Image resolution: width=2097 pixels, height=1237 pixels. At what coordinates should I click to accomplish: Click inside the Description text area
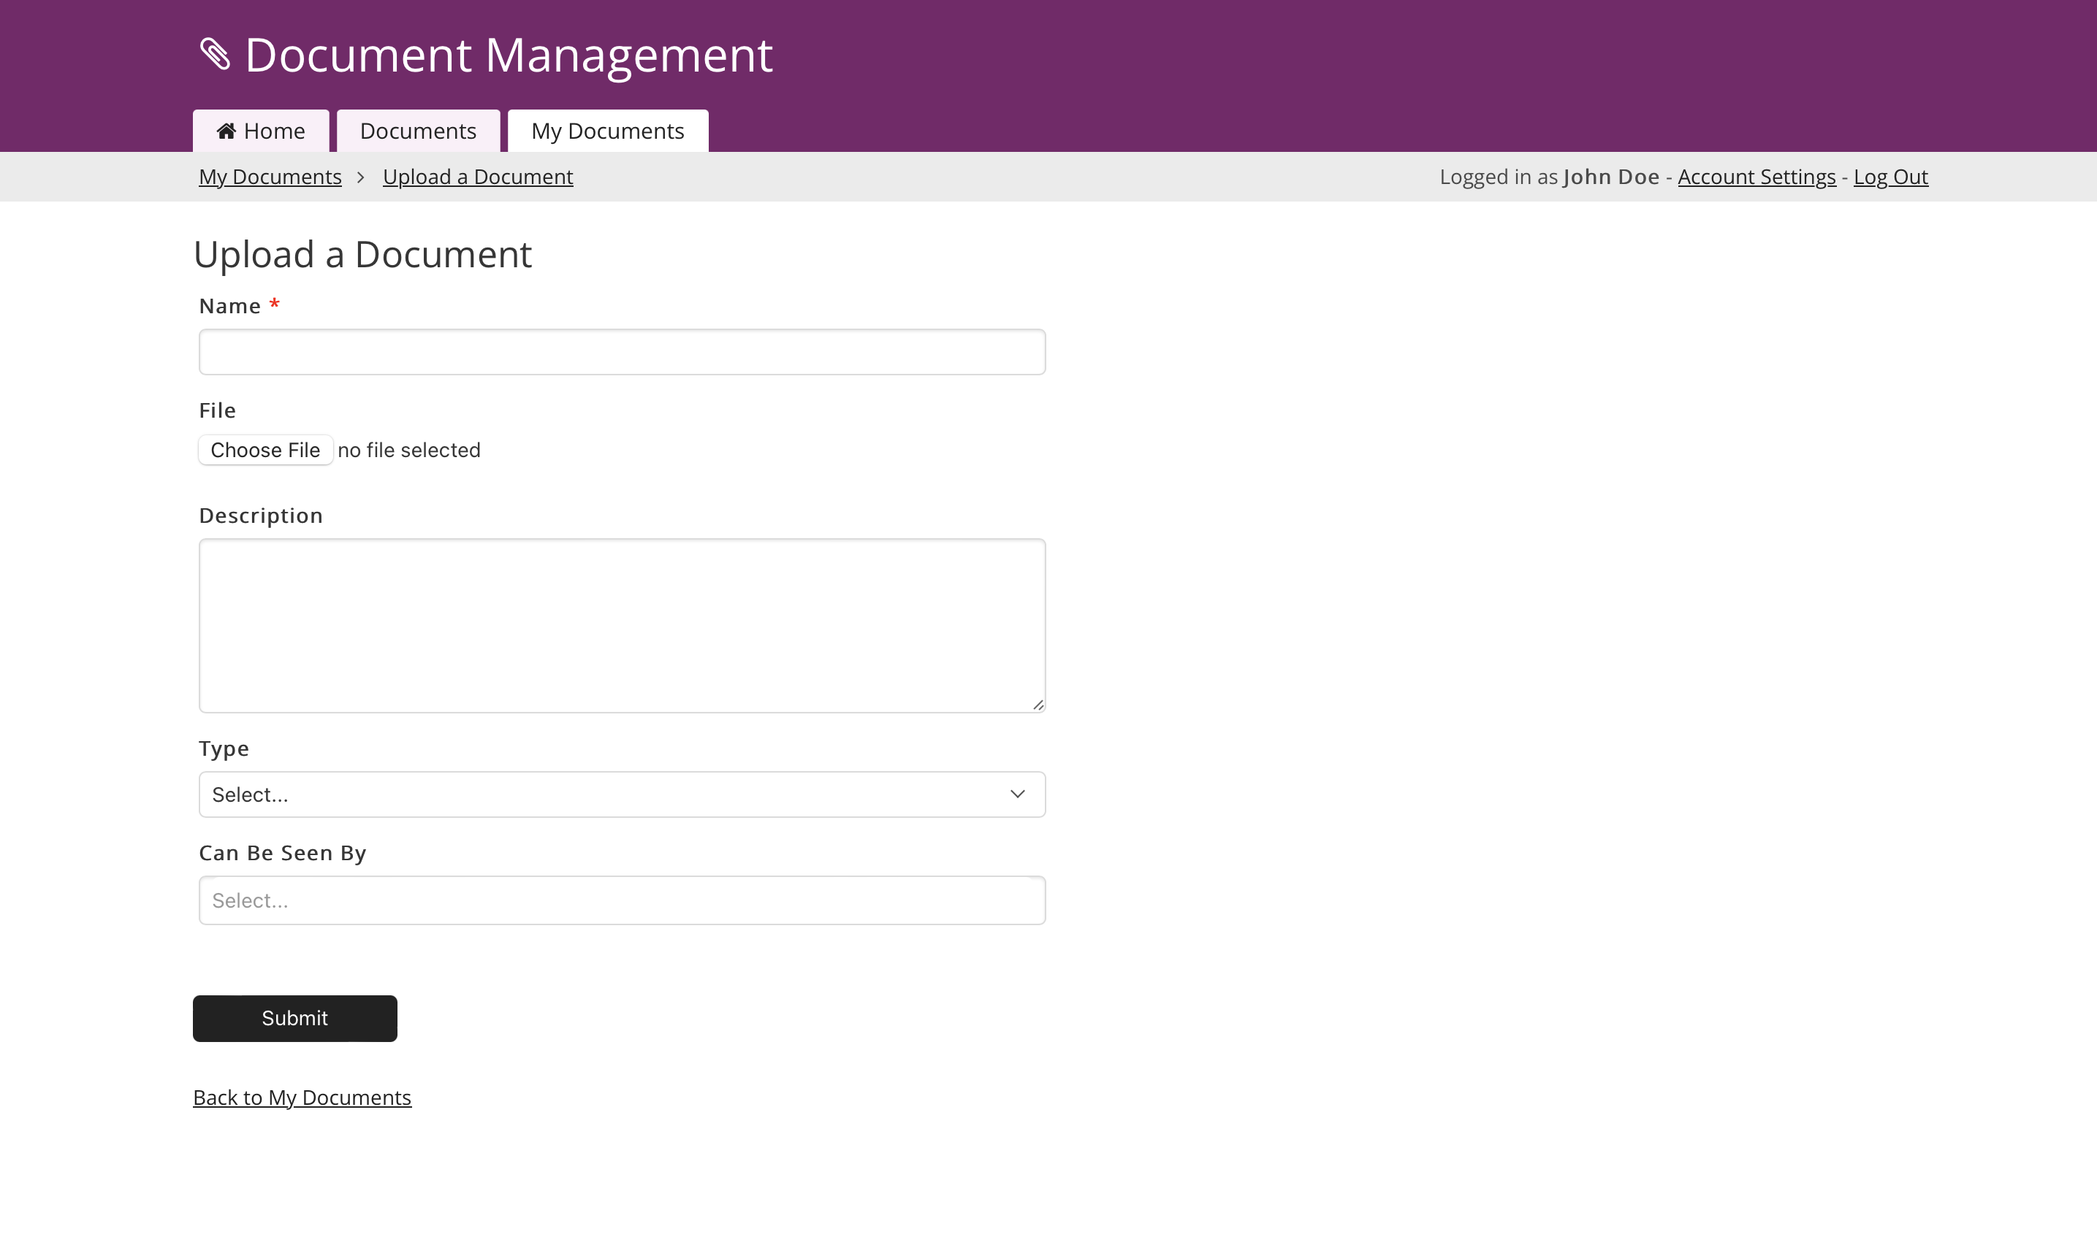[621, 625]
